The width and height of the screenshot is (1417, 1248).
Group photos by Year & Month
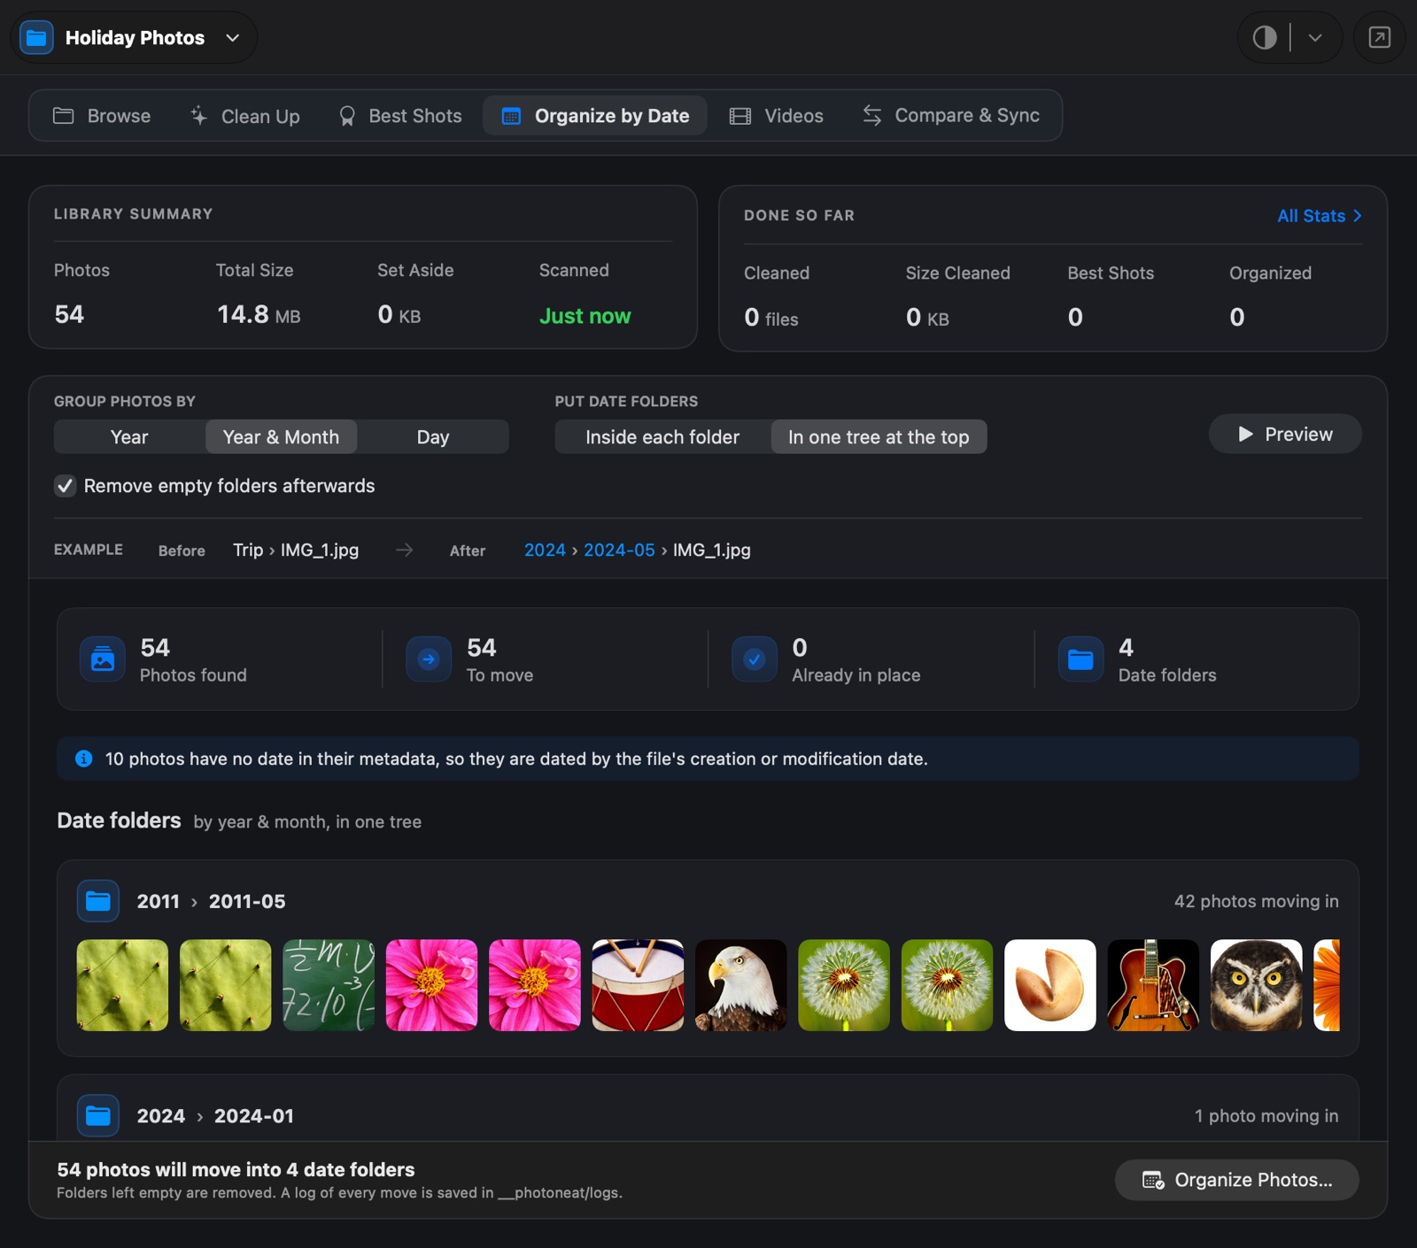pyautogui.click(x=281, y=437)
